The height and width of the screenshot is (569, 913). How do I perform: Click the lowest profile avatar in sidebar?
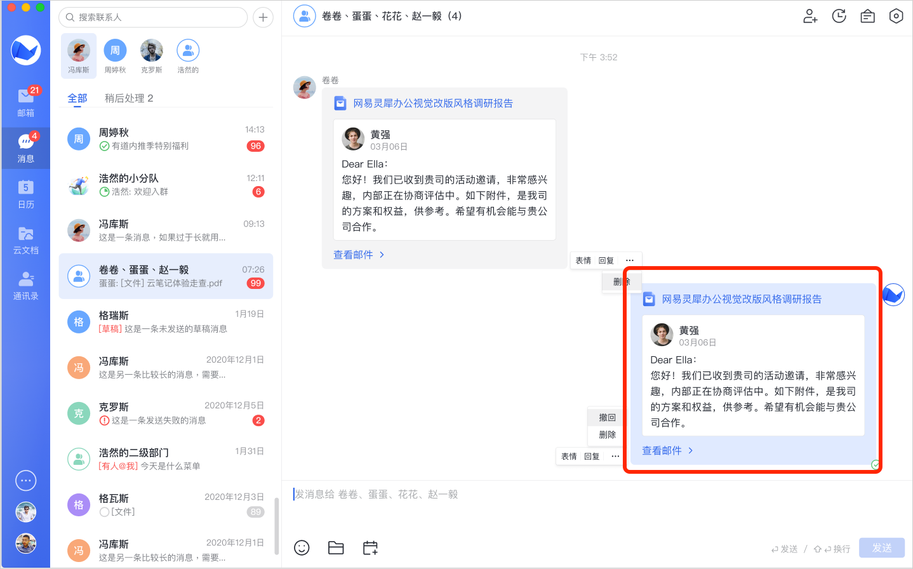click(x=26, y=544)
